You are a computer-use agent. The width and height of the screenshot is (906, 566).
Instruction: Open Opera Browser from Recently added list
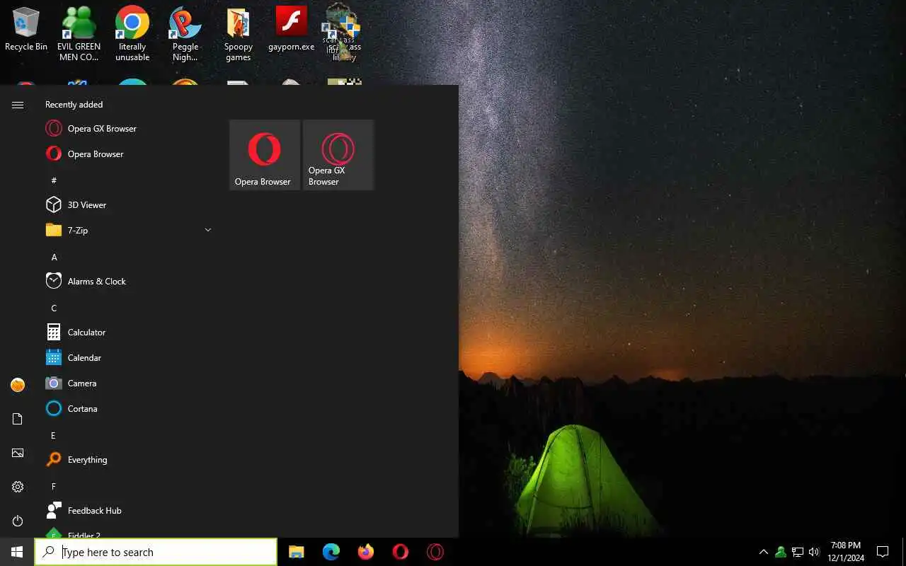pos(127,154)
